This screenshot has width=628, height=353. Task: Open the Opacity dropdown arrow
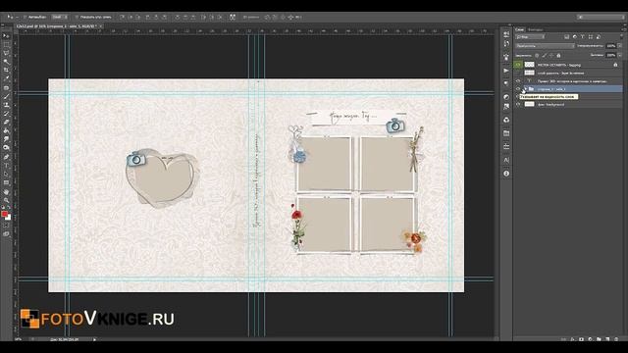tap(620, 46)
